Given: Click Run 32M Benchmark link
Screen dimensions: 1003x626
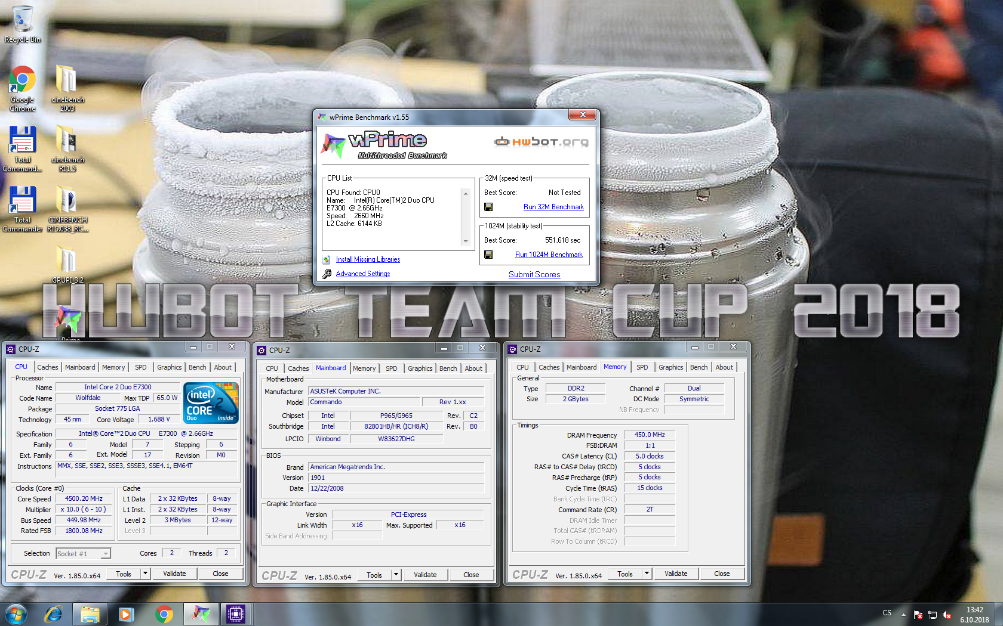Looking at the screenshot, I should (x=553, y=207).
